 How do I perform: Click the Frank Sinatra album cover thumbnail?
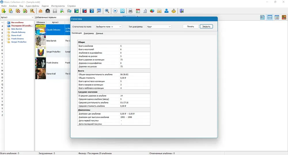[41, 63]
